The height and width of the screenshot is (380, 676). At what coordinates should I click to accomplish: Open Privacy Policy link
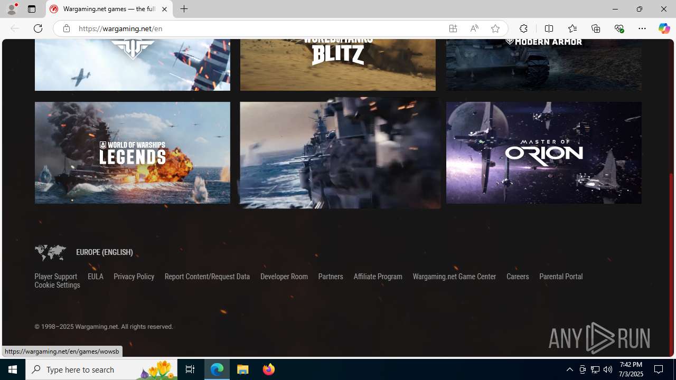pos(134,277)
